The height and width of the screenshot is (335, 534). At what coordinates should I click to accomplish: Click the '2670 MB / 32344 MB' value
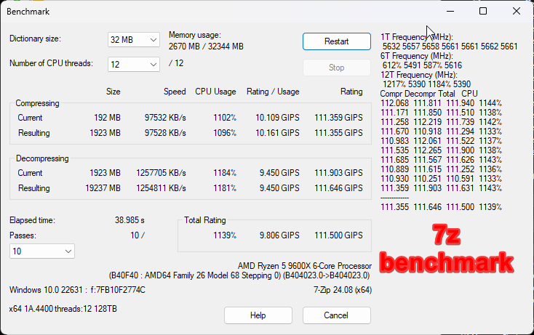tap(206, 47)
